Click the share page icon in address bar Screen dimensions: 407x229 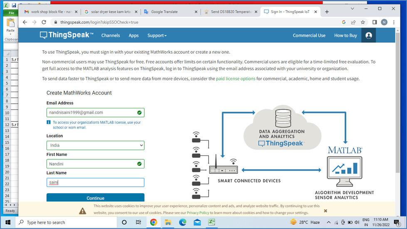click(353, 22)
